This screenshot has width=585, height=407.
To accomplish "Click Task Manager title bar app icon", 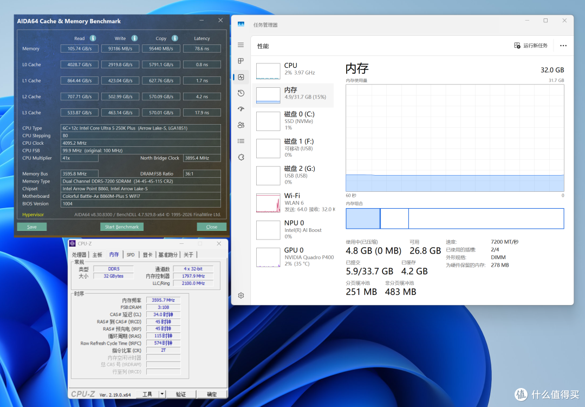I will point(241,24).
